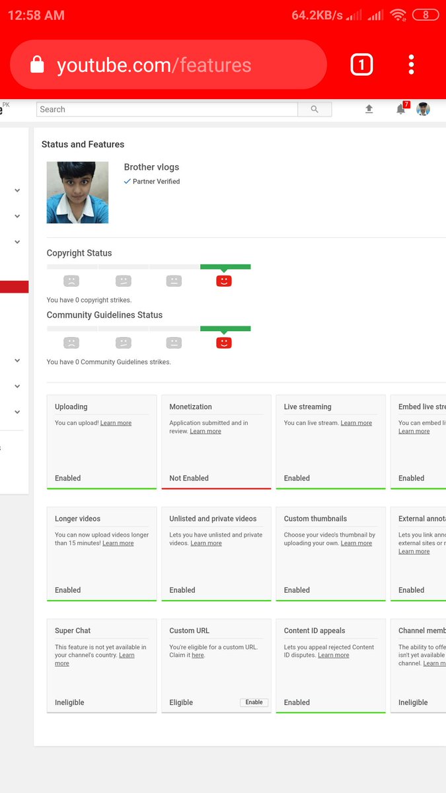Click second grey face under Community Guidelines Status

[x=123, y=342]
